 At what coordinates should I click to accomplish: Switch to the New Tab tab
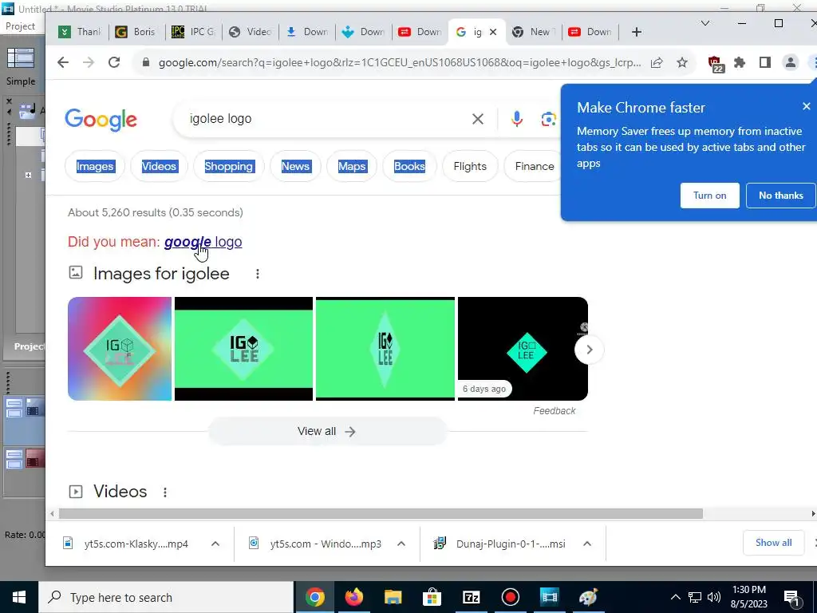point(534,32)
